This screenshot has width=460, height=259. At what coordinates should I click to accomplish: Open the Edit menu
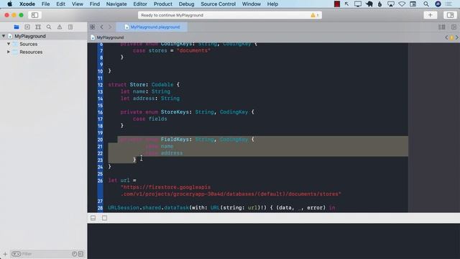point(60,4)
